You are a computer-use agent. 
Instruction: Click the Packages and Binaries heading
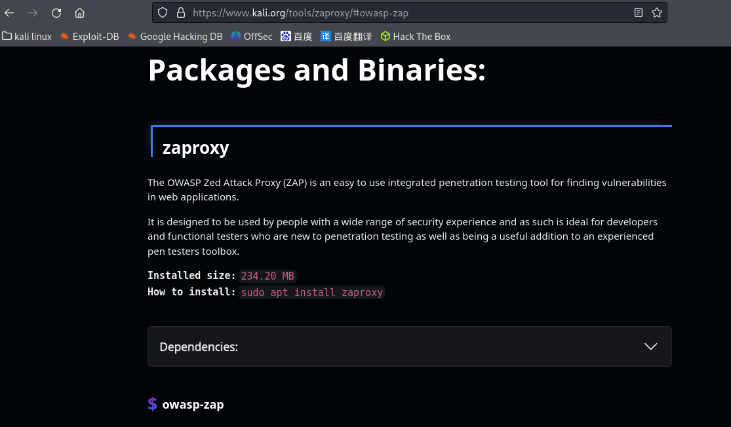(x=317, y=70)
